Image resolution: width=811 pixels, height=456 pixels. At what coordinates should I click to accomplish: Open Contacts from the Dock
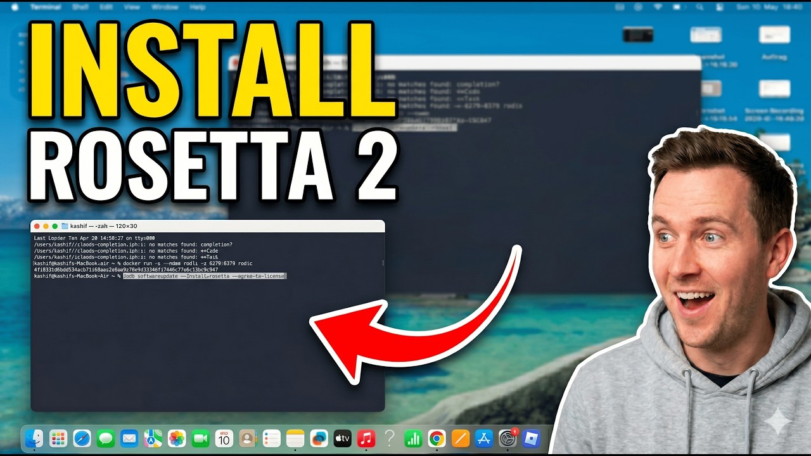click(x=247, y=438)
